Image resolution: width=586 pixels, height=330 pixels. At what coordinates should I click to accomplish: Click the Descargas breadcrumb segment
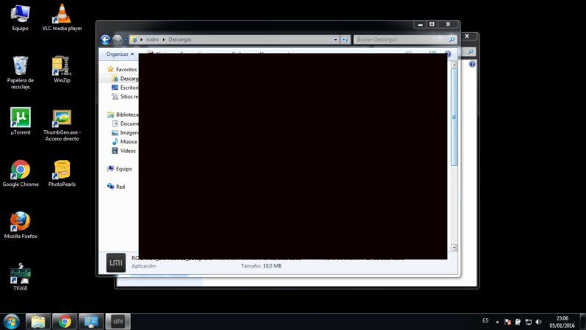point(179,40)
